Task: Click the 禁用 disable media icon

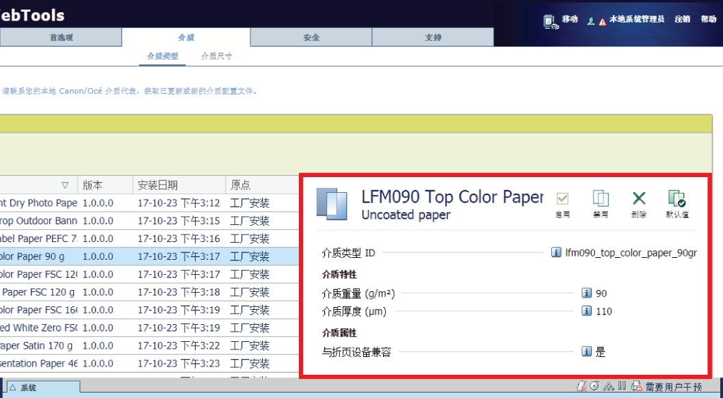Action: pos(601,198)
